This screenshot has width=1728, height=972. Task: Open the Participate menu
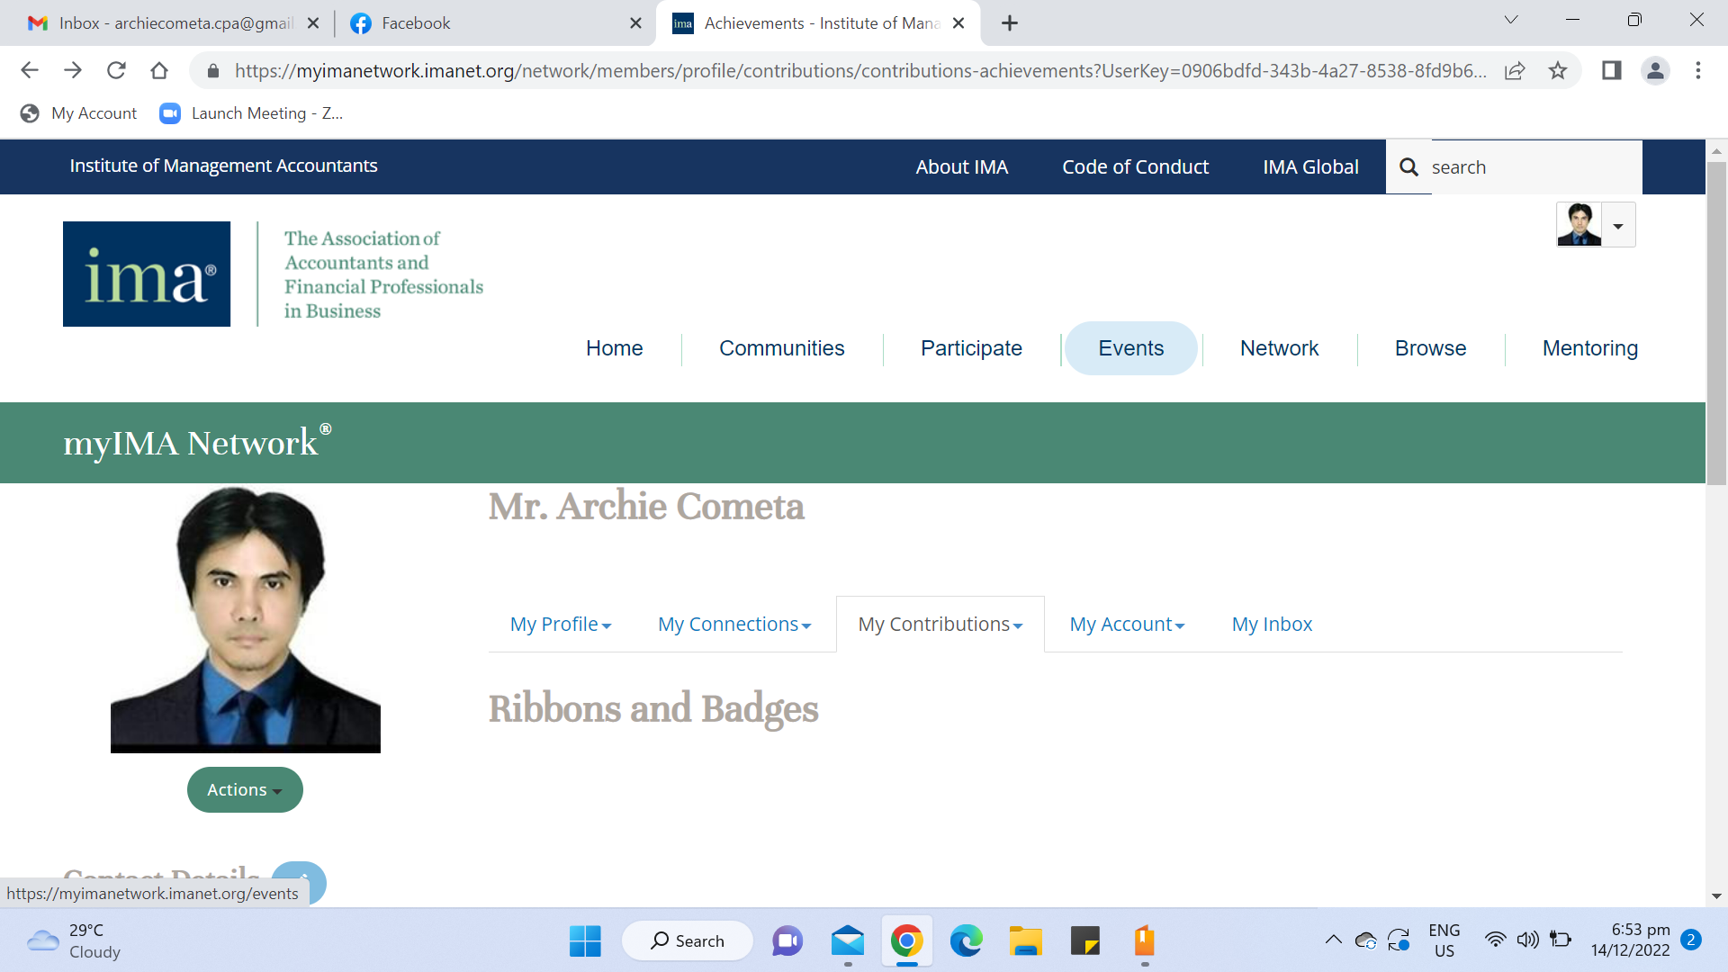(x=971, y=348)
